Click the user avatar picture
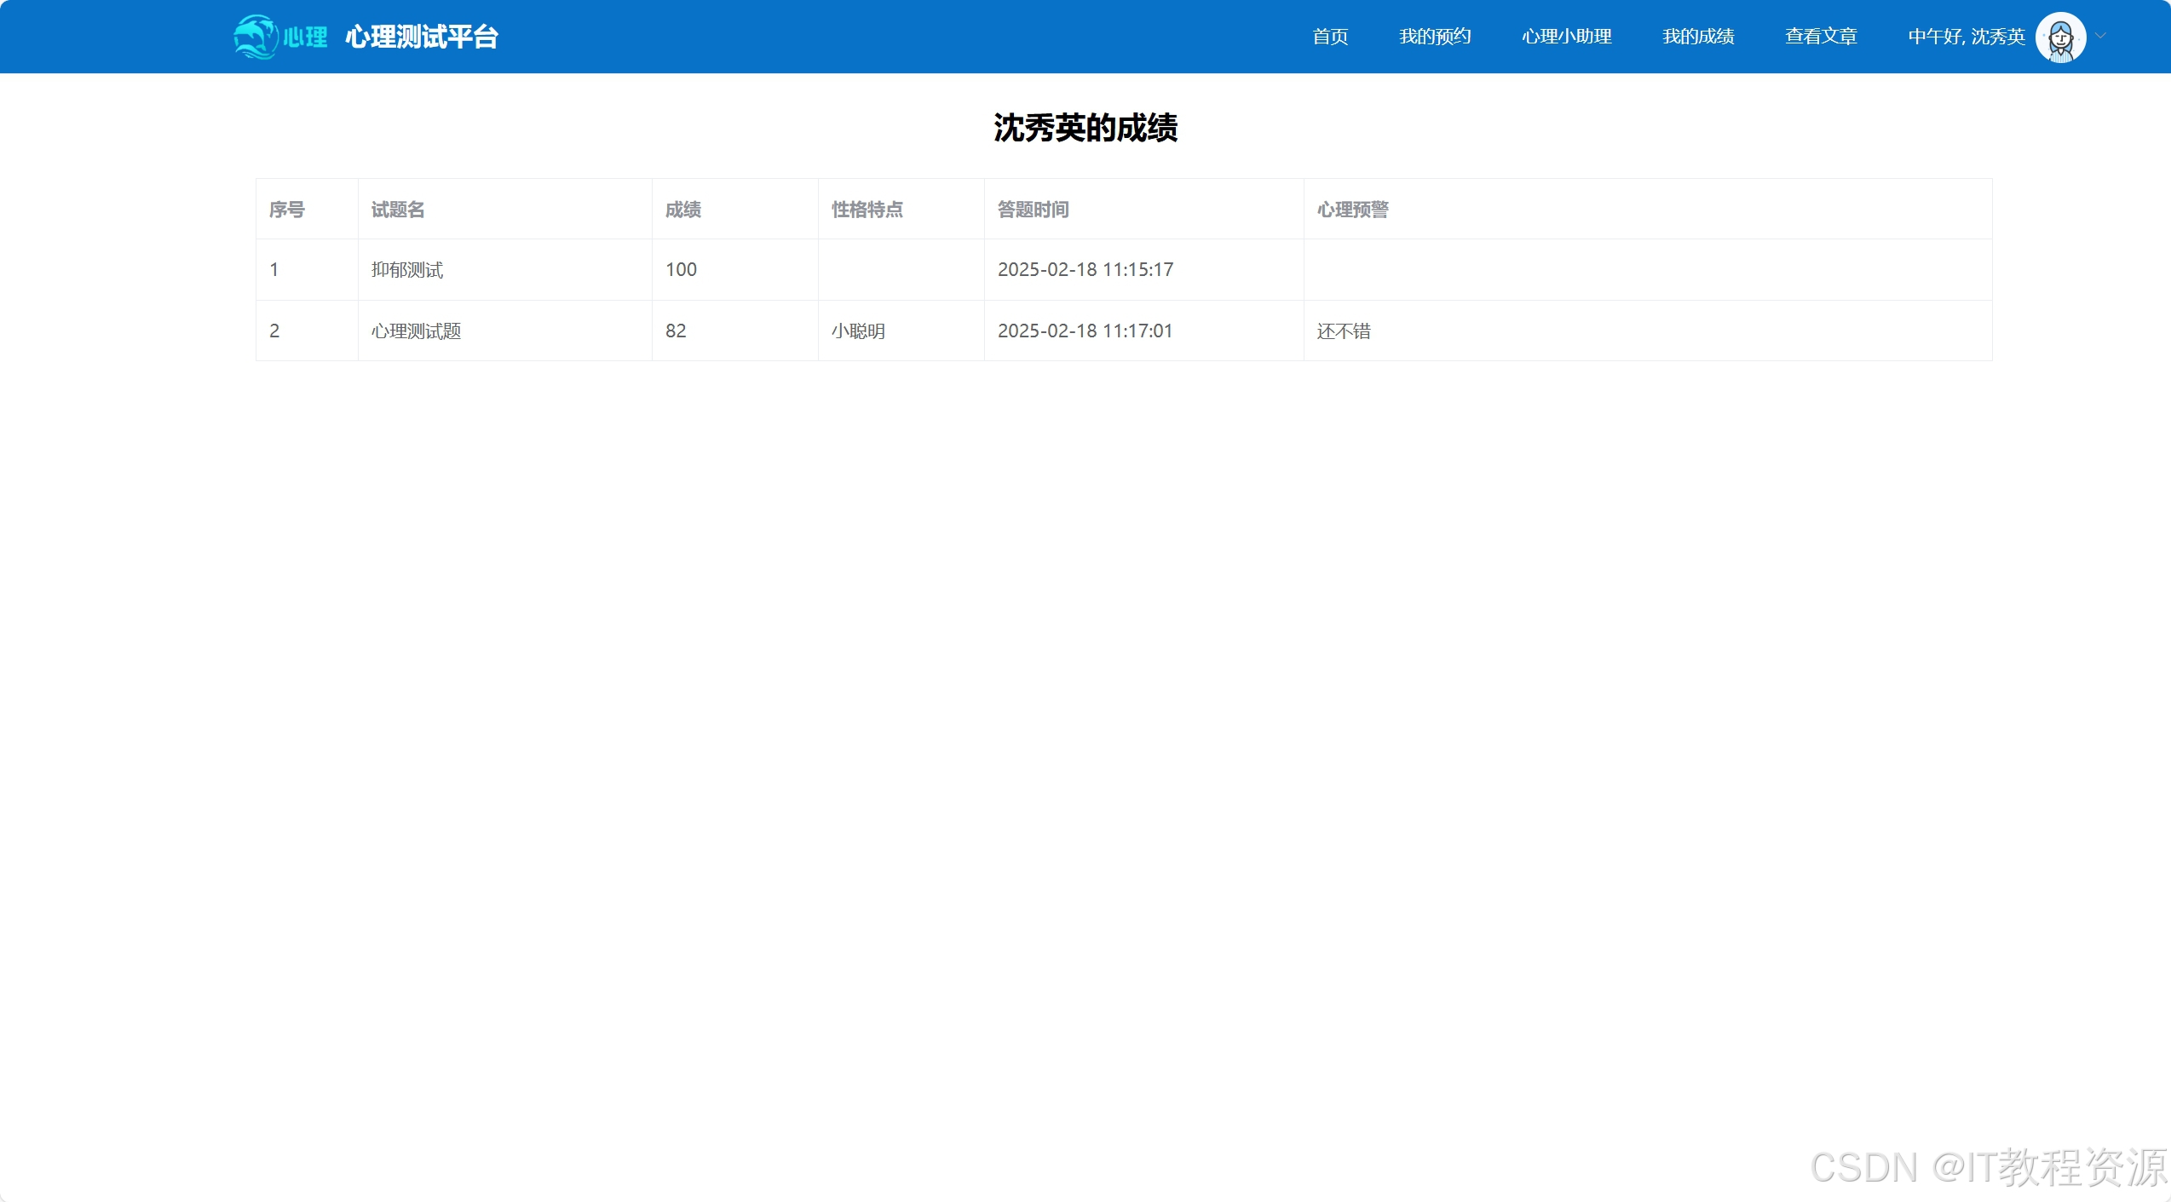 [2060, 37]
